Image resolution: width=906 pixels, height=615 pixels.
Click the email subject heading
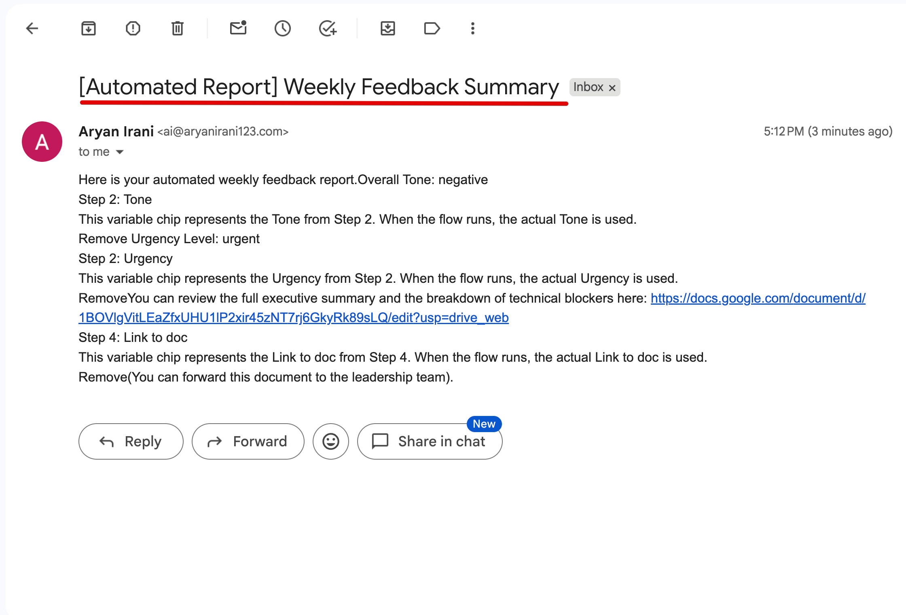319,87
